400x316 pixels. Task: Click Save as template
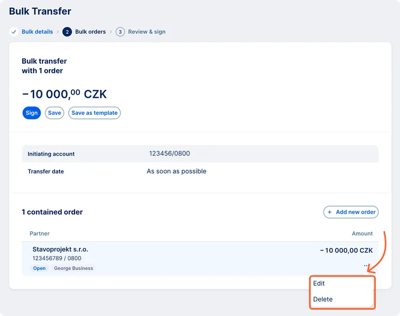click(94, 112)
